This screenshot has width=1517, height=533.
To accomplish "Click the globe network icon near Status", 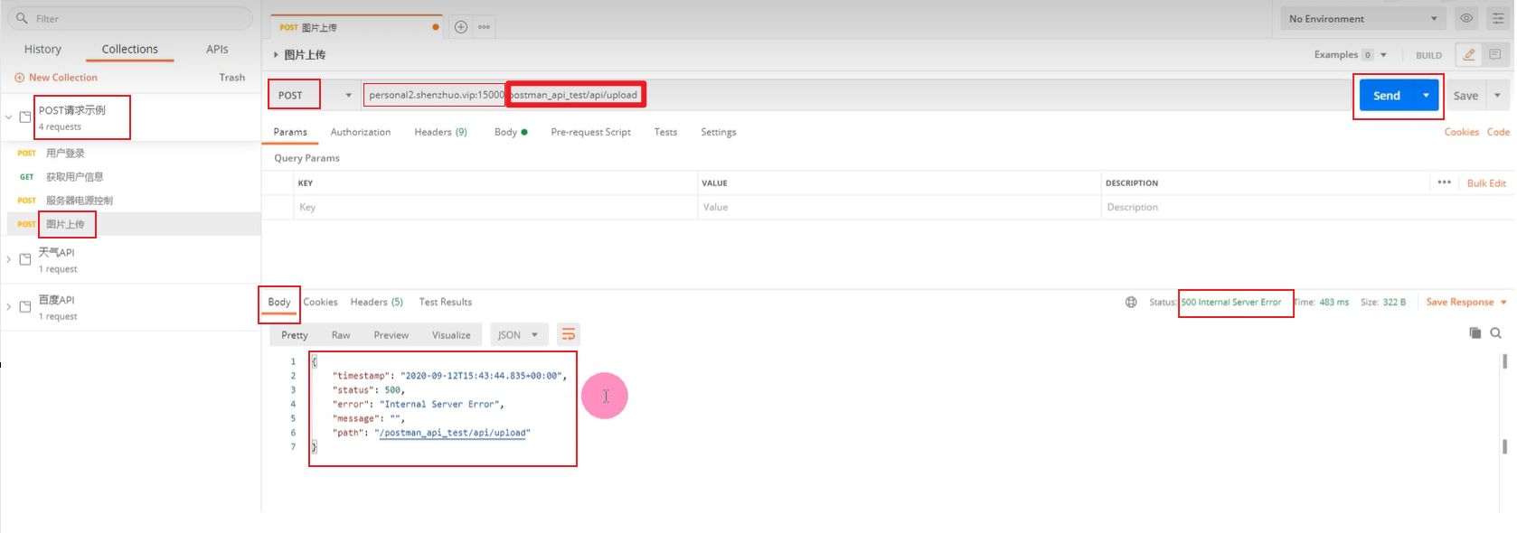I will tap(1131, 302).
